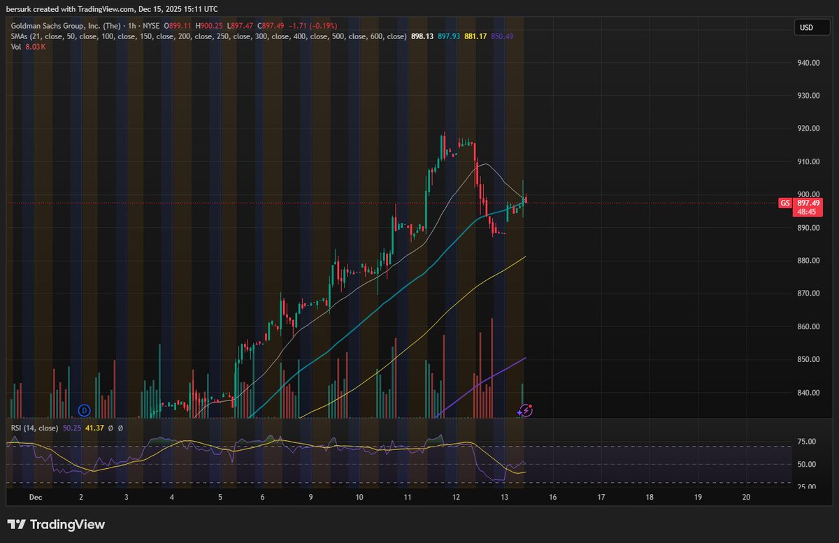The width and height of the screenshot is (839, 543).
Task: Click the 930.00 price axis label
Action: pos(808,96)
